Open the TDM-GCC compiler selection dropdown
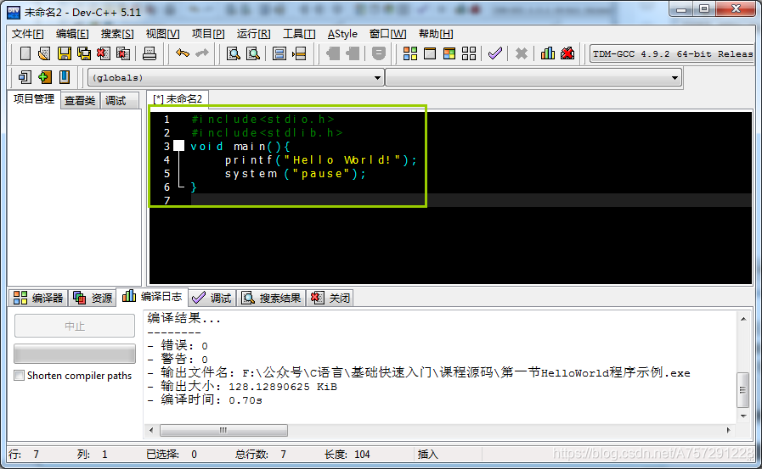The image size is (762, 469). click(672, 53)
